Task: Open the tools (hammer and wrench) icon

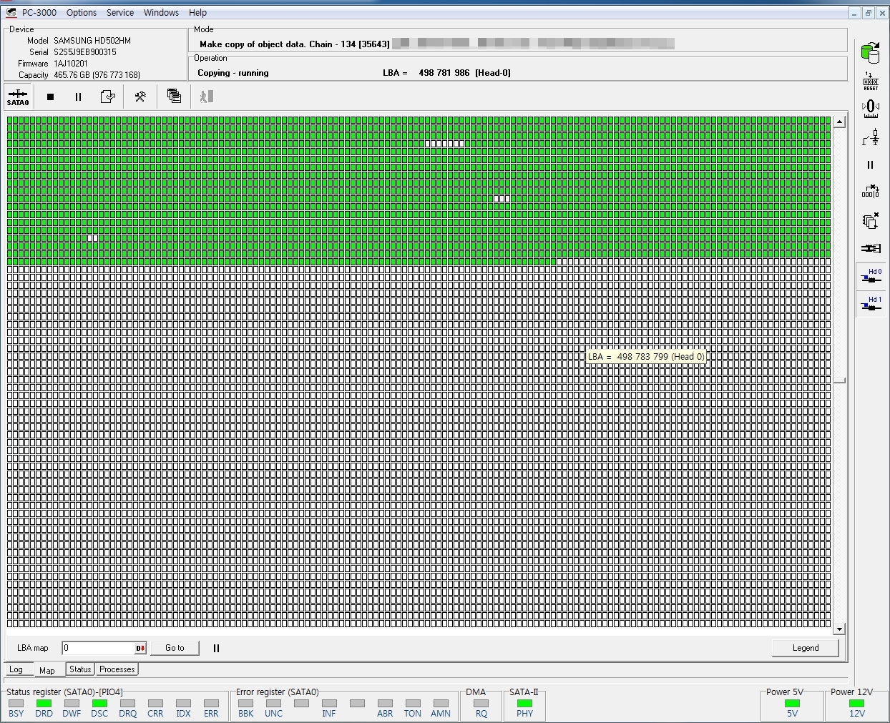Action: tap(140, 97)
